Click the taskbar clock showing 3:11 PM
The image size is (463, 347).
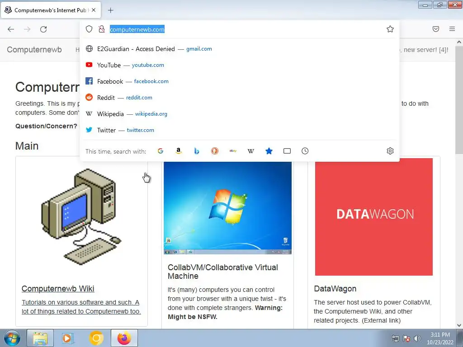[440, 338]
